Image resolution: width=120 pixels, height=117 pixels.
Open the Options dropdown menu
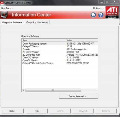[98, 8]
